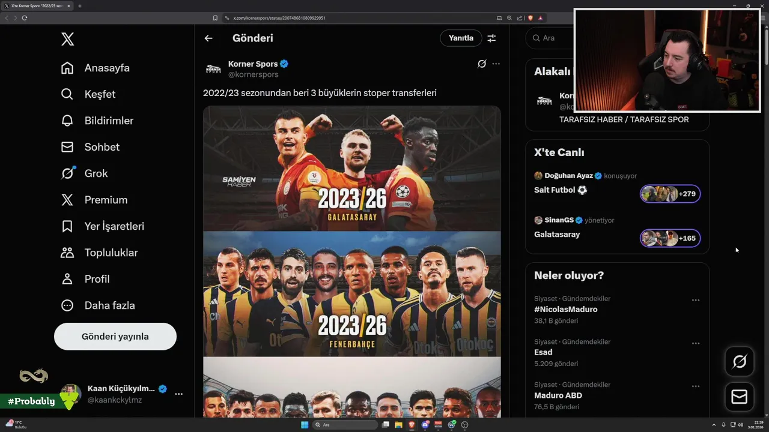Go back with the arrow beside Gönderi

(x=208, y=38)
